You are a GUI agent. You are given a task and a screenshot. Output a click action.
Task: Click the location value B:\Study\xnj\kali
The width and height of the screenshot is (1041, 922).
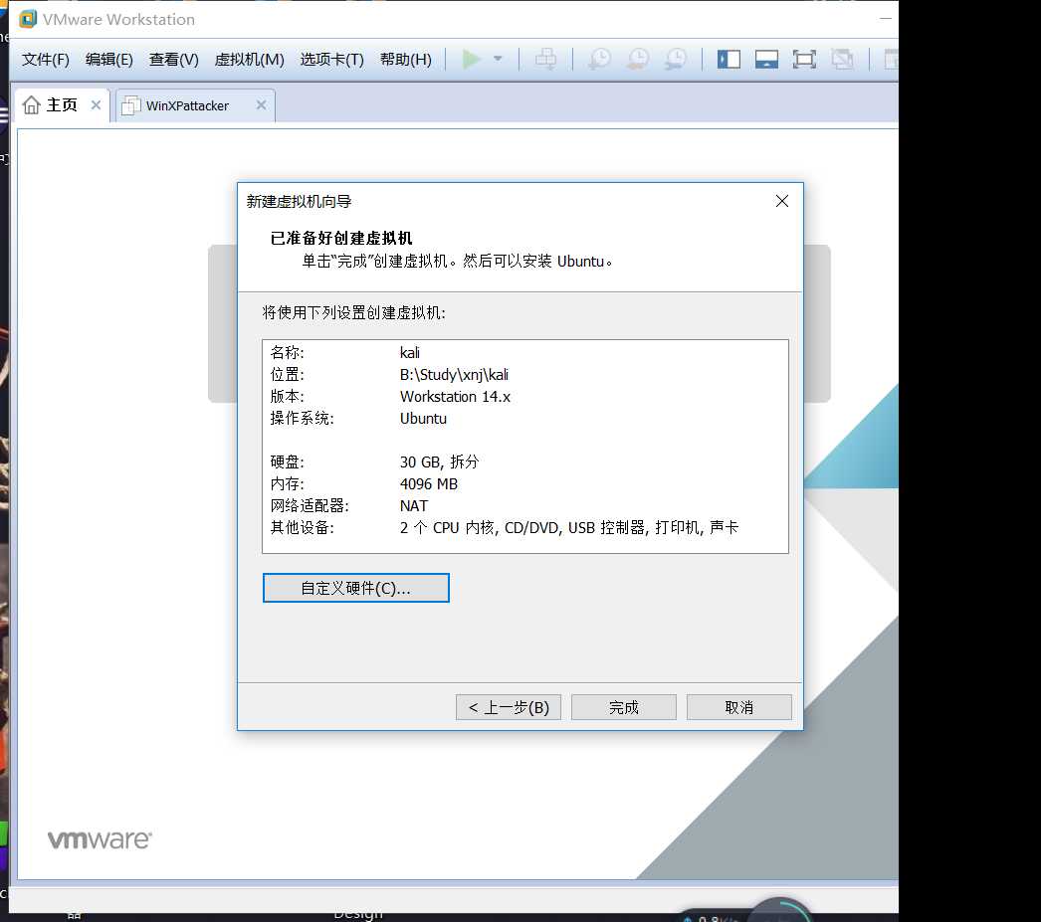pyautogui.click(x=454, y=375)
